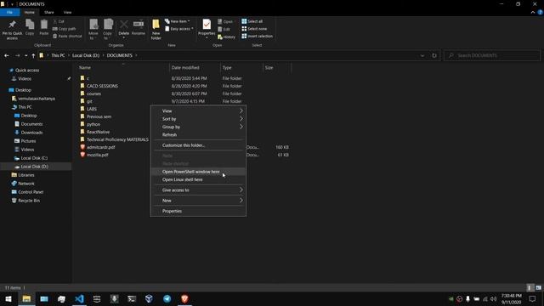The width and height of the screenshot is (544, 306).
Task: Click the Up one level arrow
Action: [33, 55]
